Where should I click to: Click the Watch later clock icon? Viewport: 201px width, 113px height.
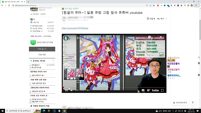click(x=149, y=37)
